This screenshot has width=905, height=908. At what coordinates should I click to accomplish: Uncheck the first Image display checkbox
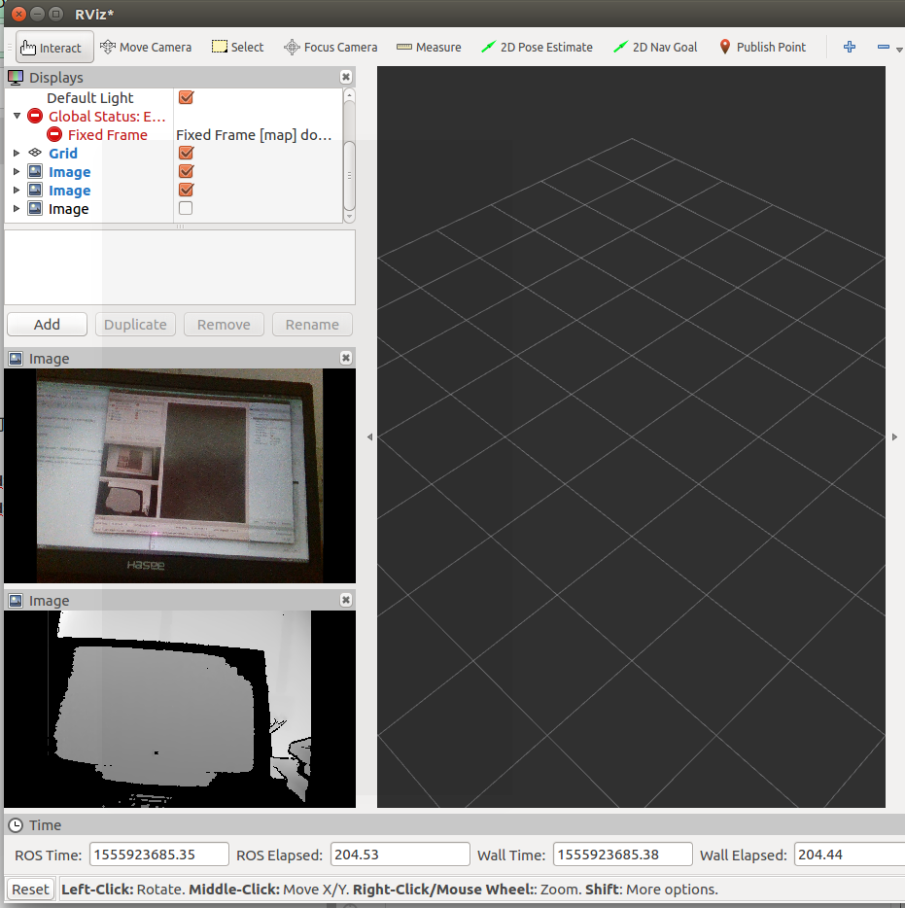186,171
